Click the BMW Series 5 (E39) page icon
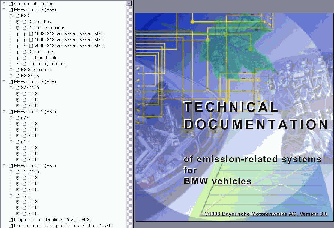Viewport: 334px width, 228px height. point(11,112)
